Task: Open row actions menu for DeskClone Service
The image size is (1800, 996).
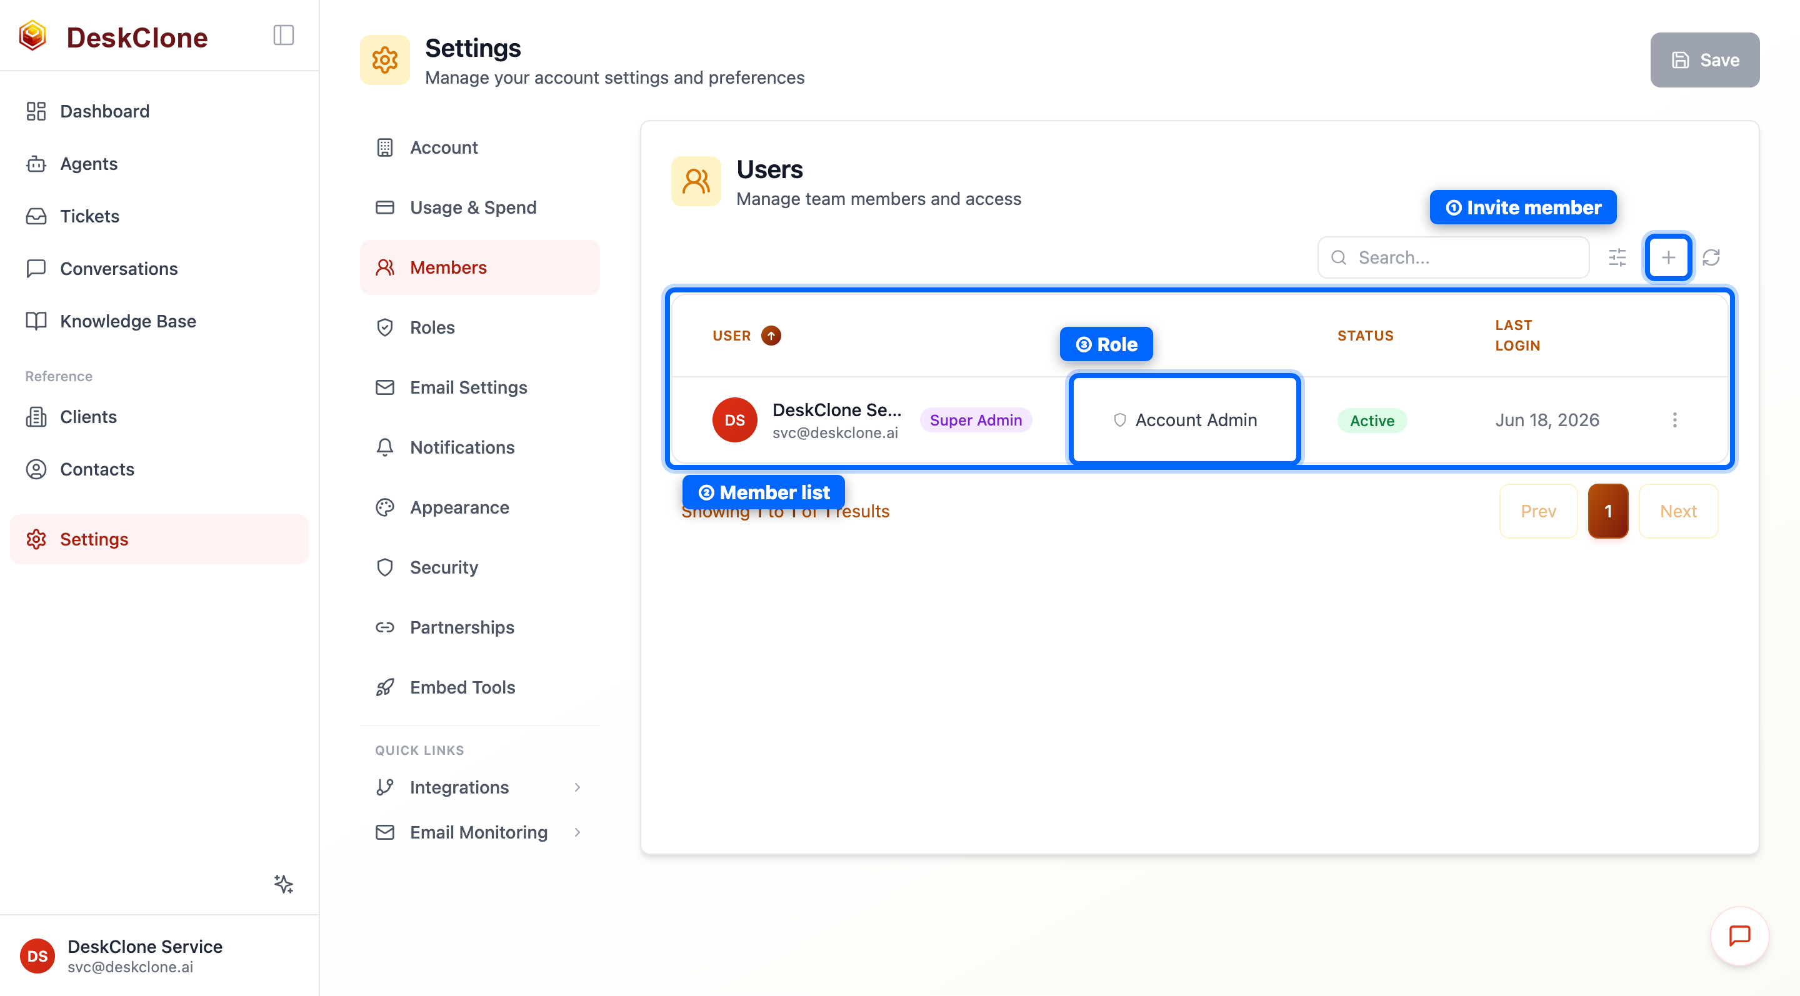Action: (1674, 420)
